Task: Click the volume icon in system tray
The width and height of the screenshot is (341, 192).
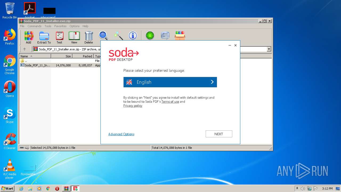Action: pos(303,189)
